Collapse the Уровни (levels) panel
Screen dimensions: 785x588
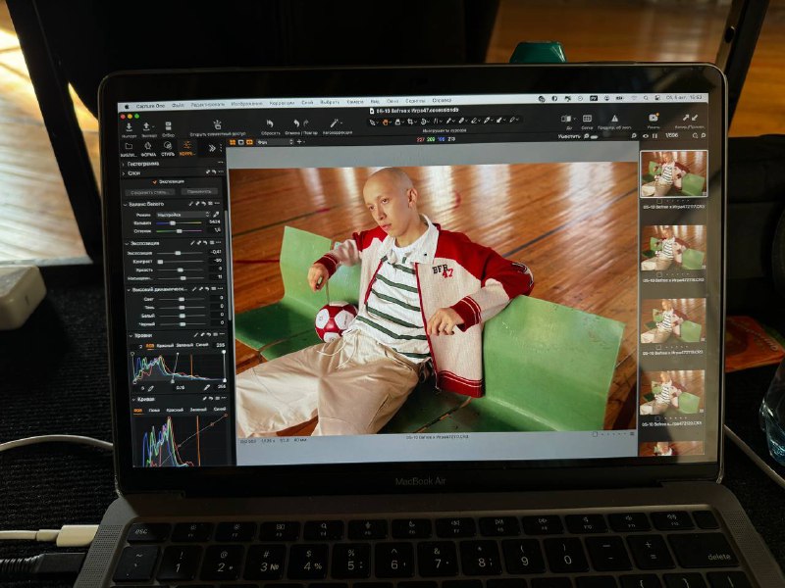point(131,335)
